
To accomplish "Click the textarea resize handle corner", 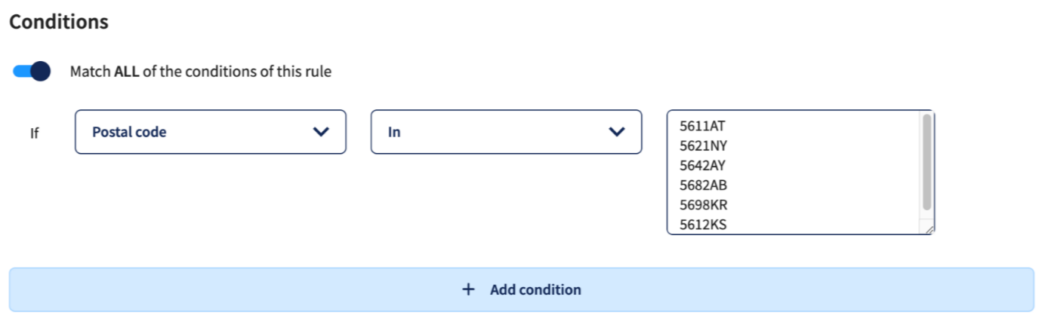I will click(928, 228).
